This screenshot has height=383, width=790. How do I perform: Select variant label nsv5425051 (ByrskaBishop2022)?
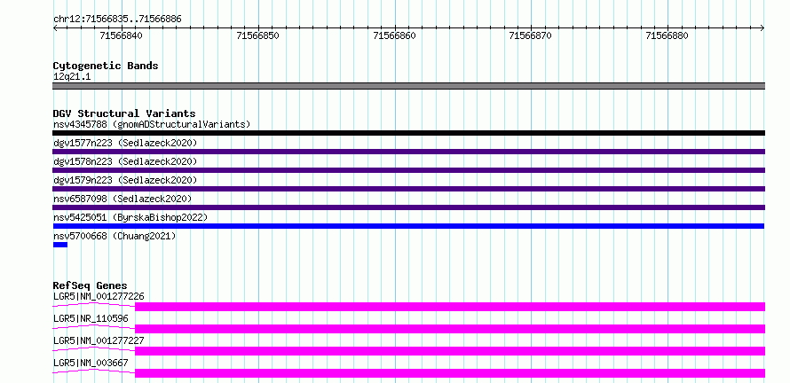[x=130, y=217]
